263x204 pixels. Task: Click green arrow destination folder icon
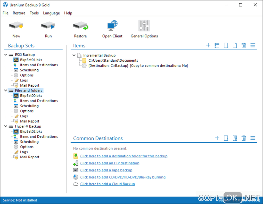[76, 156]
